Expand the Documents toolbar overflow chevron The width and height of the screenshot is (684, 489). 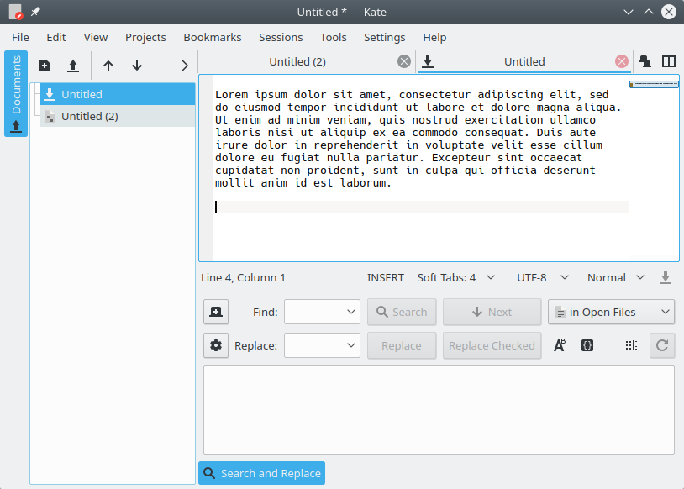point(185,66)
